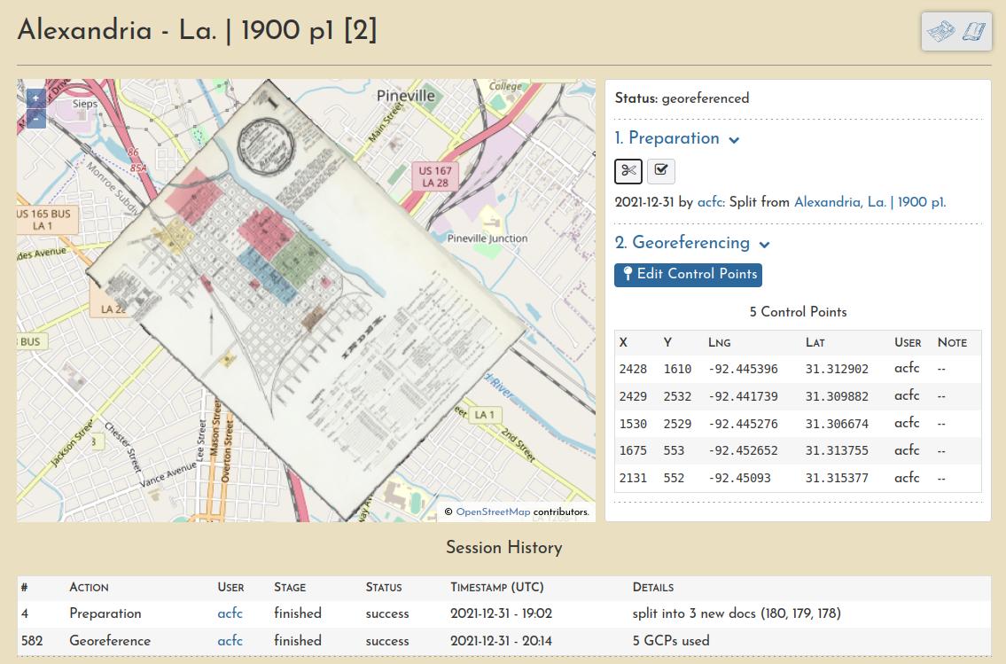The image size is (1006, 664).
Task: Select Y value 552 cell
Action: coord(674,478)
